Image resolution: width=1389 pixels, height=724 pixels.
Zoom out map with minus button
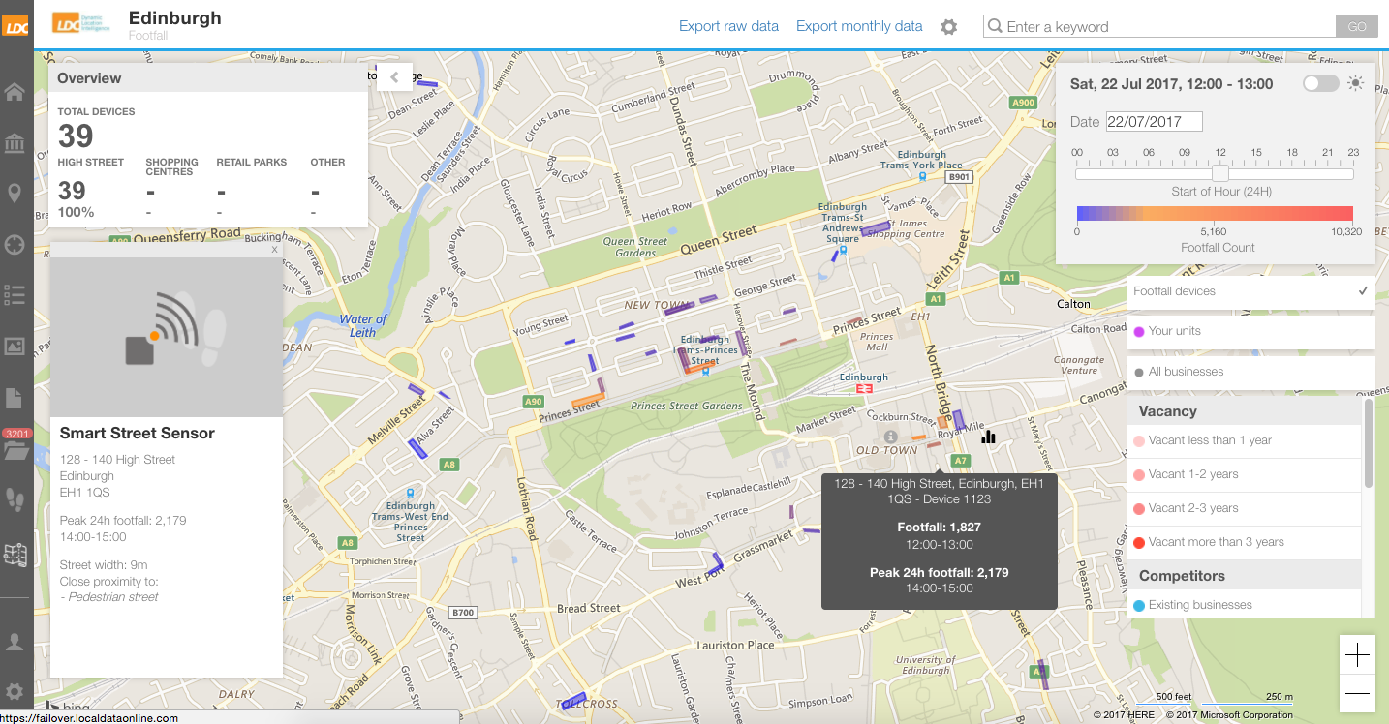click(x=1357, y=693)
